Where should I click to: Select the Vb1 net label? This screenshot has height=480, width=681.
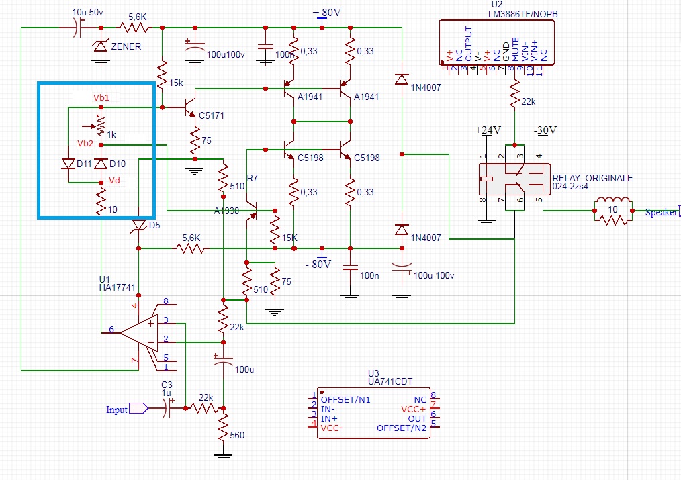click(102, 98)
